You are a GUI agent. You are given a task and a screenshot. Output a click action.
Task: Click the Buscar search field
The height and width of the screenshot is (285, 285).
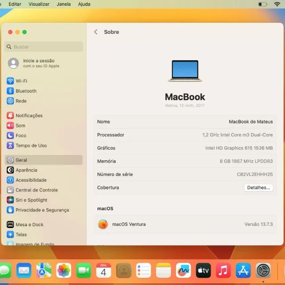click(44, 47)
